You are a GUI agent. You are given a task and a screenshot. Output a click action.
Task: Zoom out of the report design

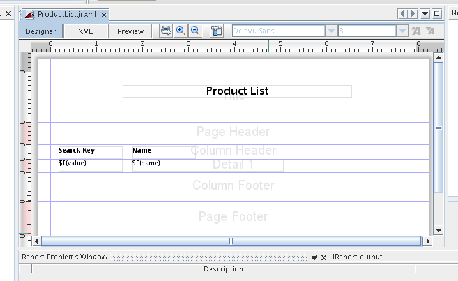tap(195, 31)
